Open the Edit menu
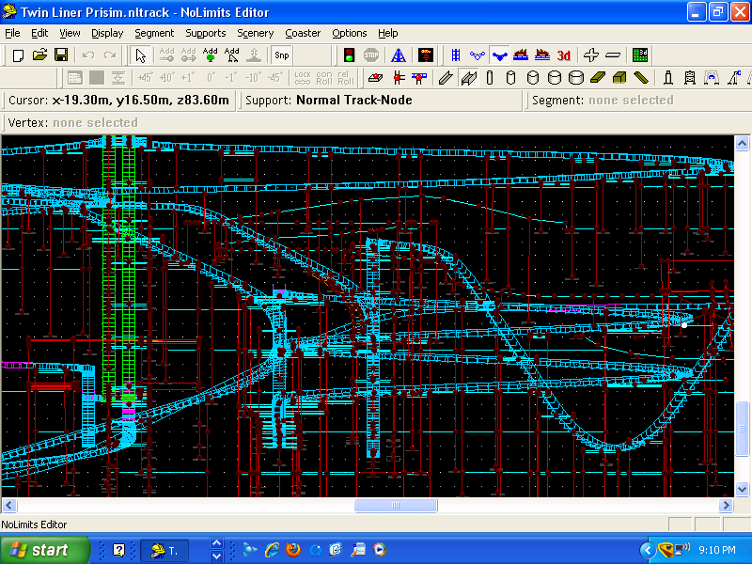 (x=39, y=33)
